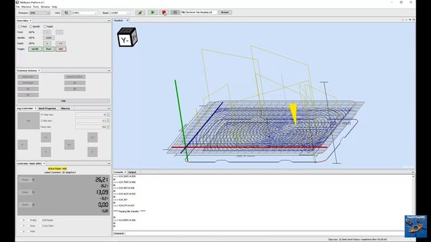Screen dimensions: 431x242
Task: Close the Visualizer tab with its X
Action: point(127,20)
